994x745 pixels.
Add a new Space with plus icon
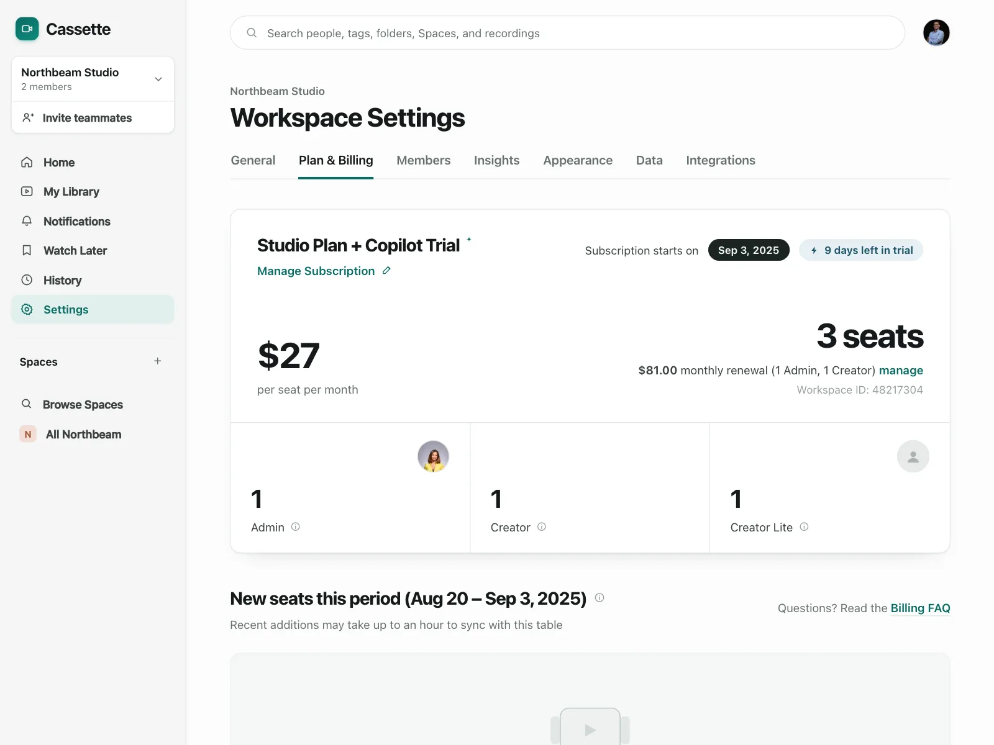[x=158, y=361]
